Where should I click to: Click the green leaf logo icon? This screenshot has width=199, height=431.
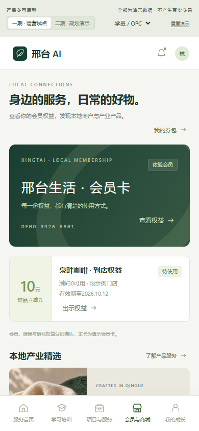point(20,54)
